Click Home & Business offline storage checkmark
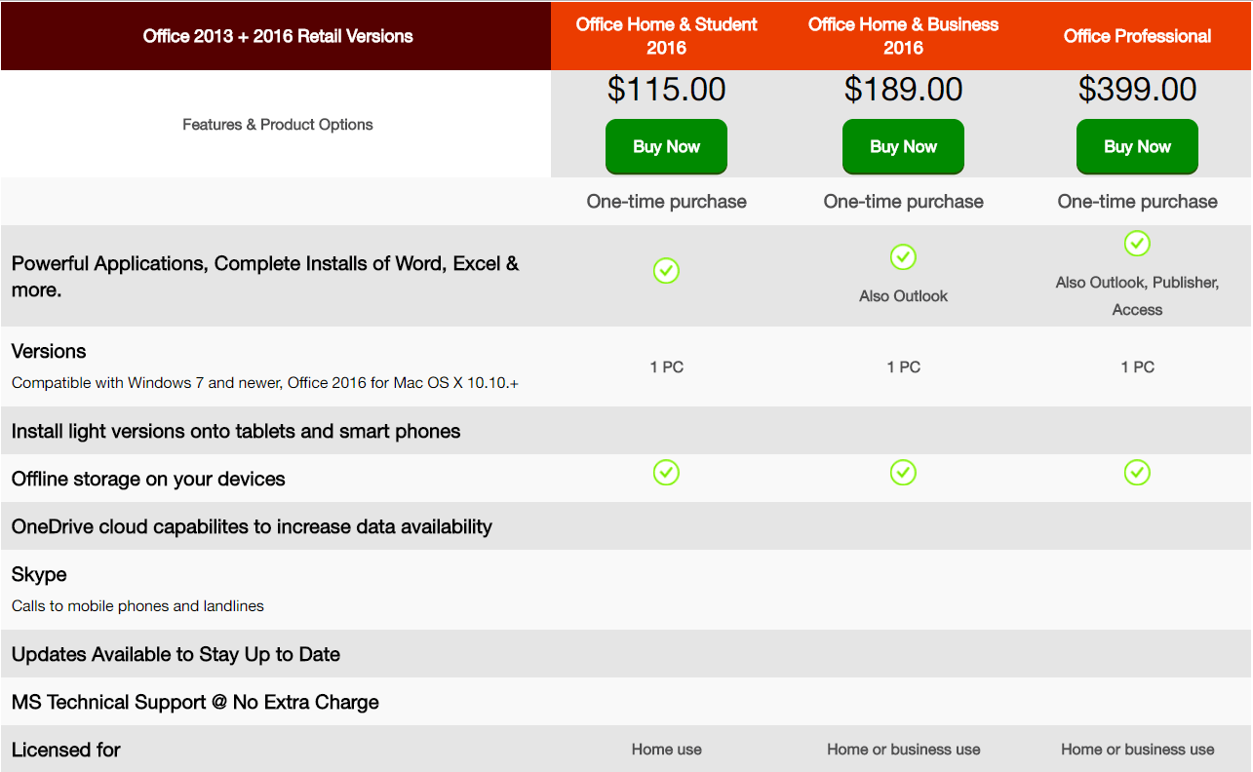This screenshot has width=1253, height=772. tap(903, 473)
